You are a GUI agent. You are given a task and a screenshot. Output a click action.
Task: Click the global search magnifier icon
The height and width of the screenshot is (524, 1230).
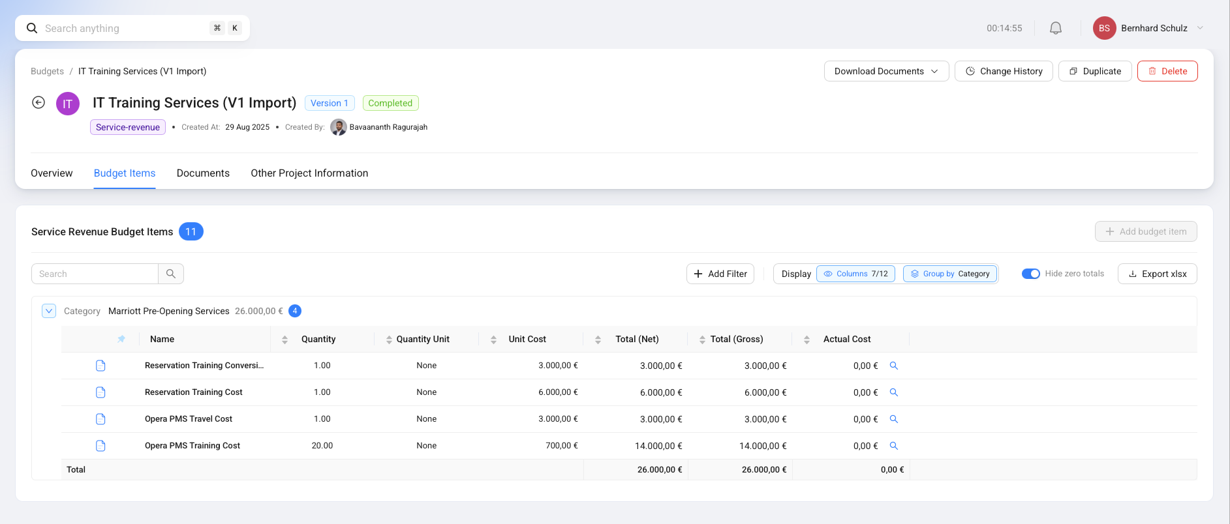[32, 28]
